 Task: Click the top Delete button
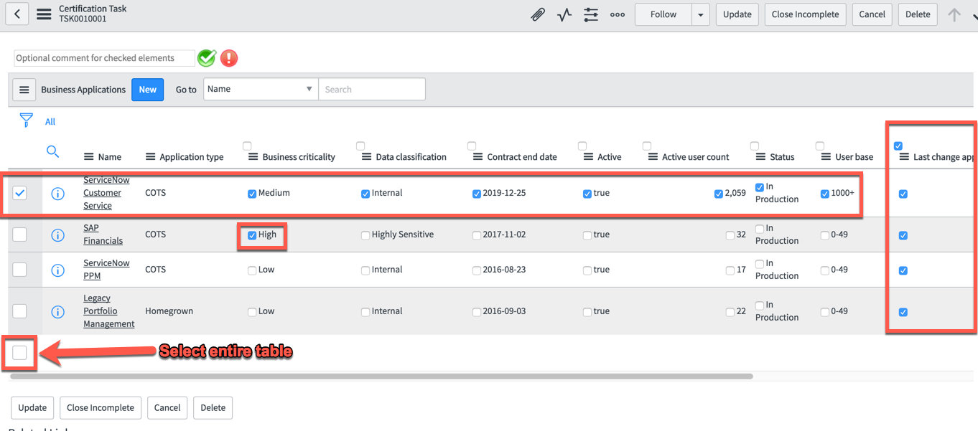pyautogui.click(x=918, y=14)
